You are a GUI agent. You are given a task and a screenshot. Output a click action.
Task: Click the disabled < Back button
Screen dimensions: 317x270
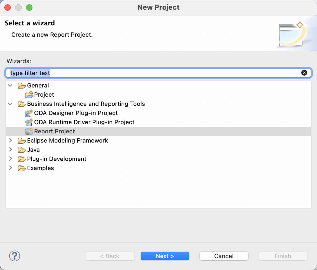(110, 256)
